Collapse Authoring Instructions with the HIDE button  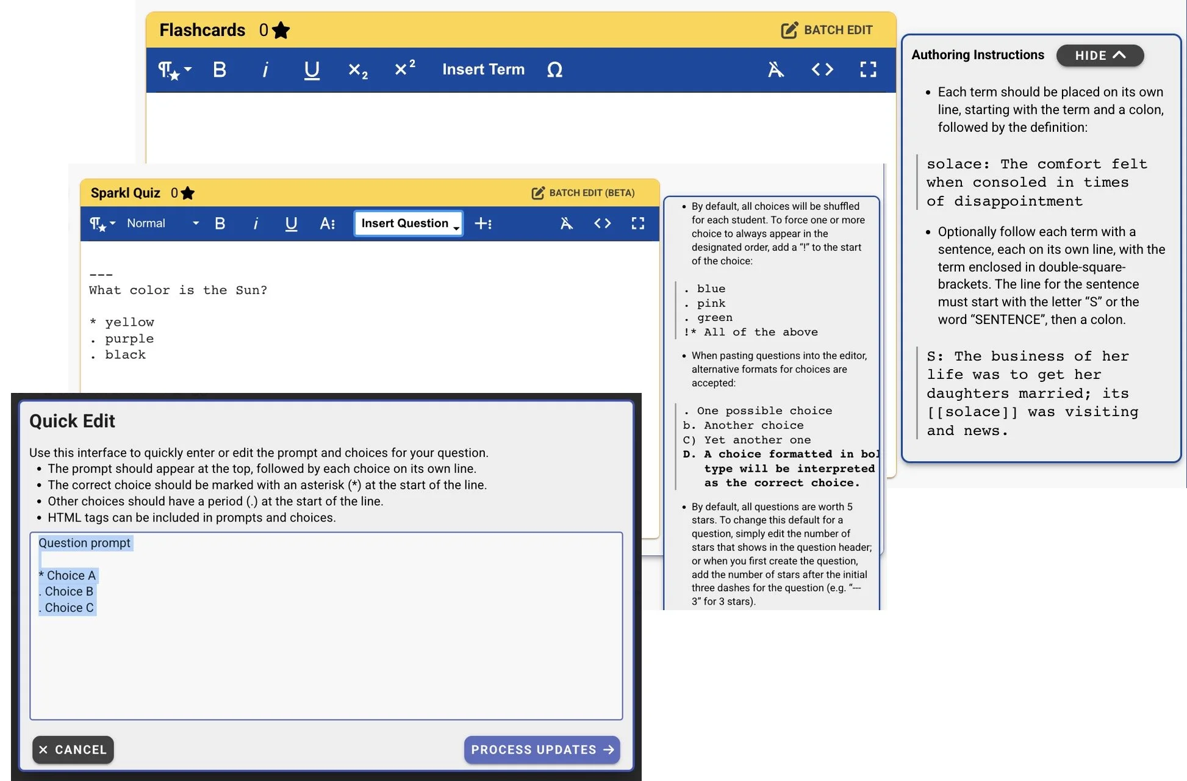1100,56
